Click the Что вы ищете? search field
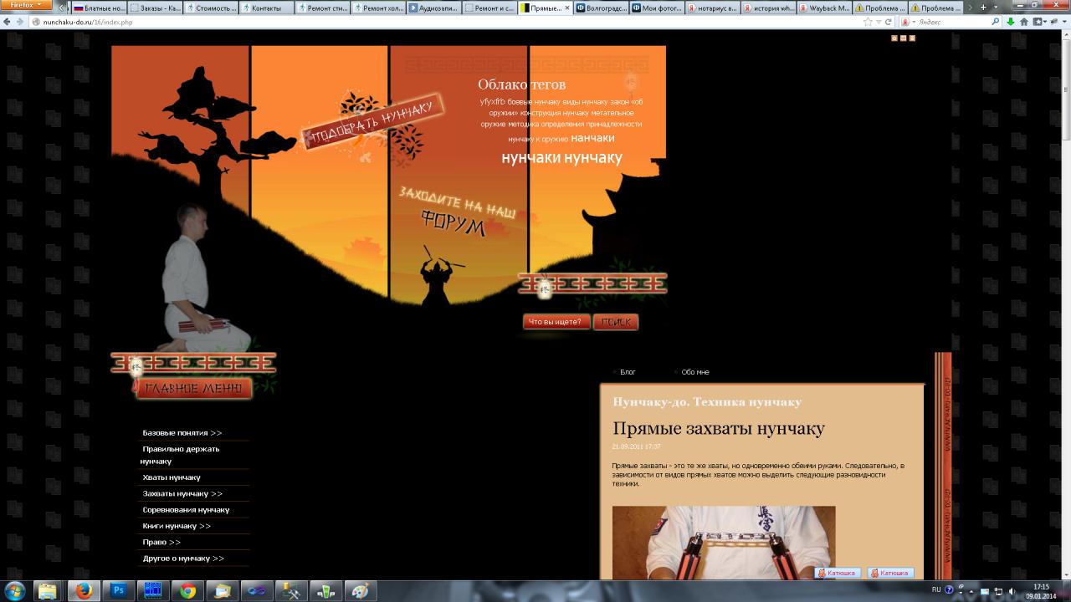The image size is (1071, 602). pyautogui.click(x=556, y=322)
